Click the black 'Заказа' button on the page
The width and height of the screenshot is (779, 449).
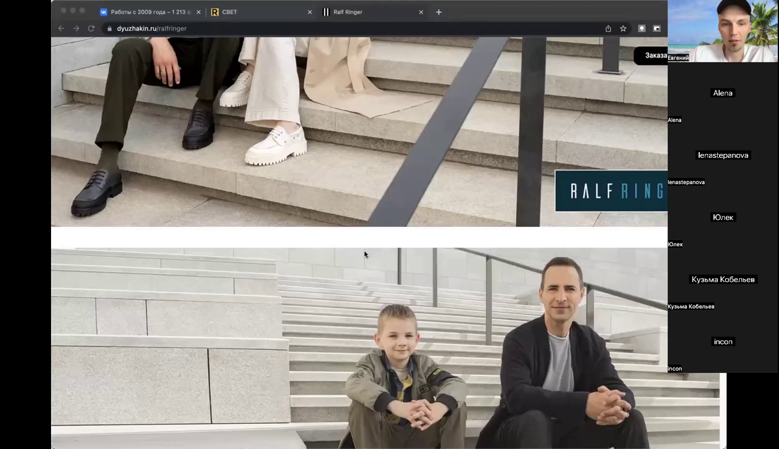651,56
